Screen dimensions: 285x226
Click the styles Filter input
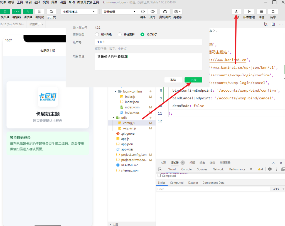(x=213, y=189)
